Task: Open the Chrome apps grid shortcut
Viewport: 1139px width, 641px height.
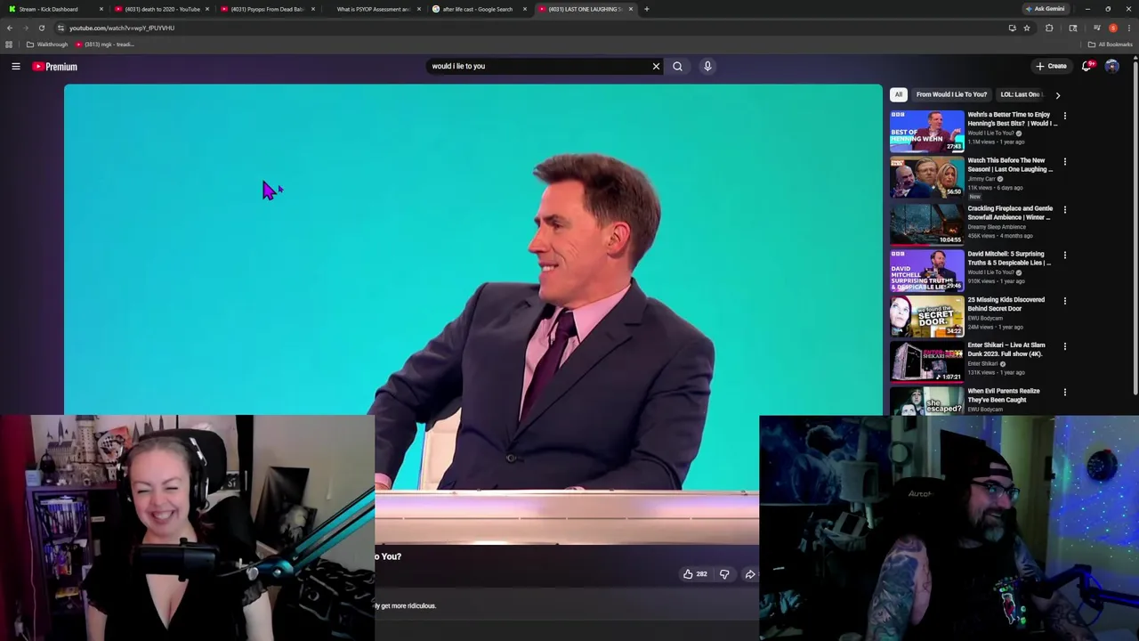Action: pyautogui.click(x=9, y=45)
